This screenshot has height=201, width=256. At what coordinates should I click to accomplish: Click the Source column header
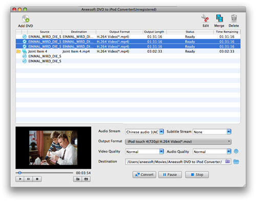coord(45,32)
